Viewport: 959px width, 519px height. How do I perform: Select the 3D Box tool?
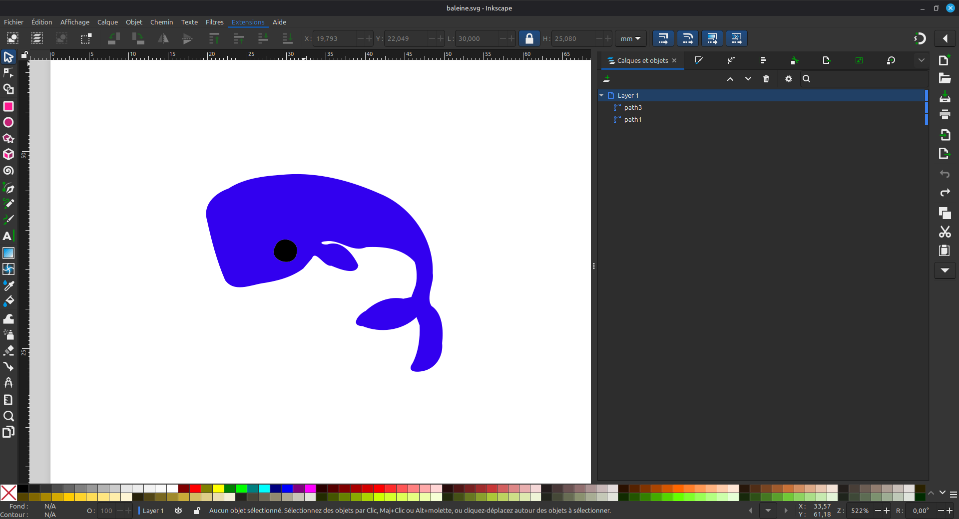point(8,154)
